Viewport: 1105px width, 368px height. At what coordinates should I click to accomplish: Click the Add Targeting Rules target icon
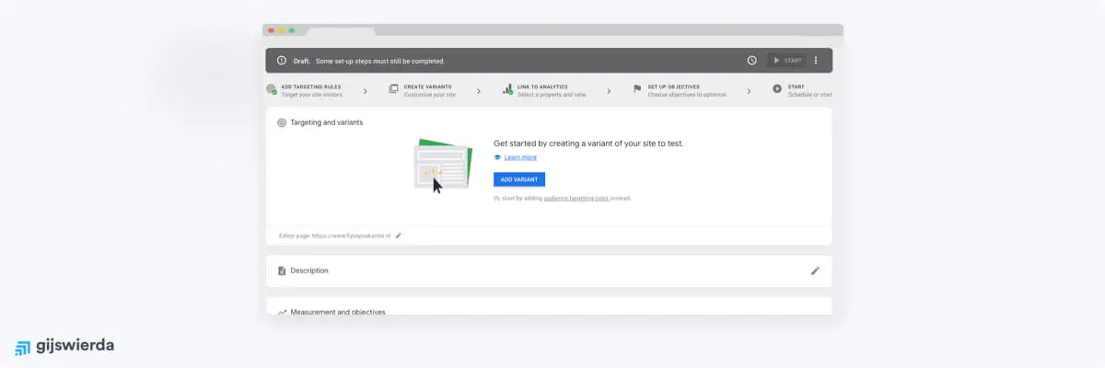[x=272, y=90]
